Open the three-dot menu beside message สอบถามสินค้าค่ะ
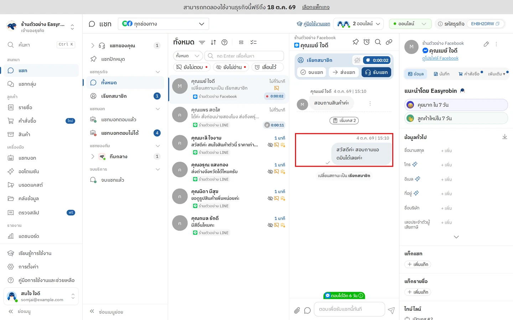The image size is (513, 320). [x=370, y=103]
